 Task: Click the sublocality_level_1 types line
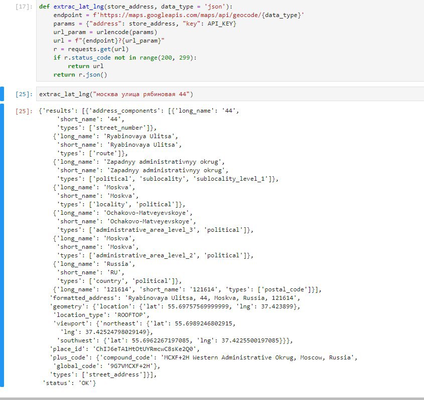[x=168, y=179]
